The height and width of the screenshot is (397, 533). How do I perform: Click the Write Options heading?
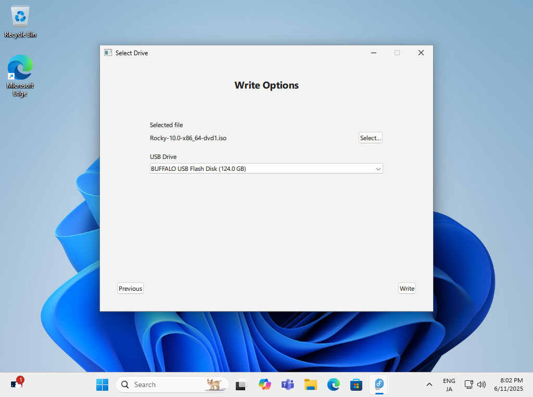coord(266,85)
